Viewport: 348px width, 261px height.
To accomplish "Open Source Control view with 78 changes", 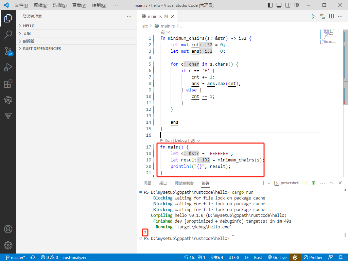I will coord(8,51).
